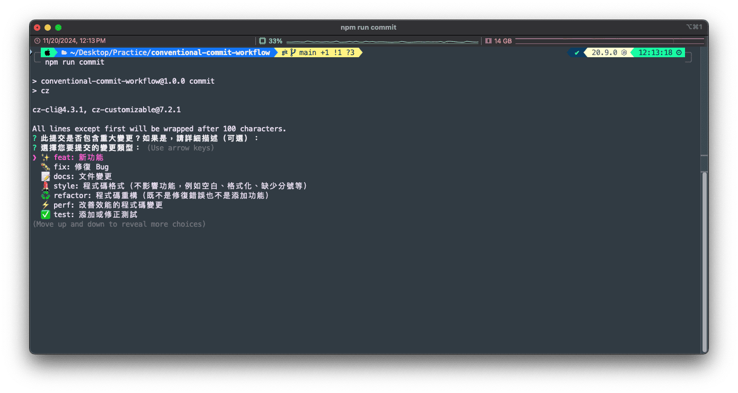Click the CPU usage graph line

pyautogui.click(x=383, y=41)
